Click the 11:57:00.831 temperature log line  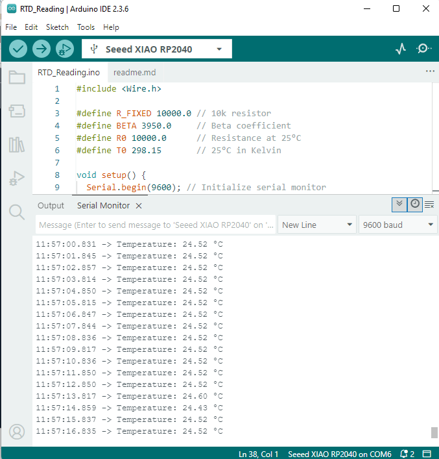[x=129, y=244]
